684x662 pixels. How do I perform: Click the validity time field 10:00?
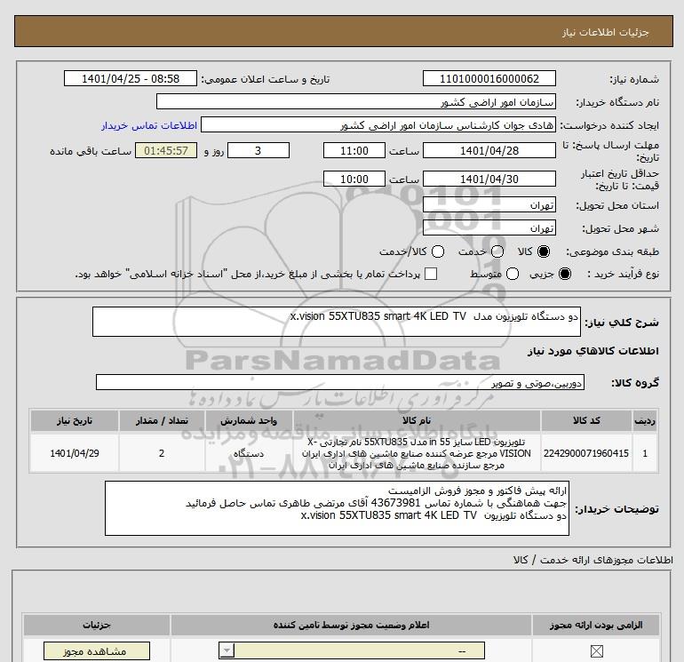click(354, 179)
